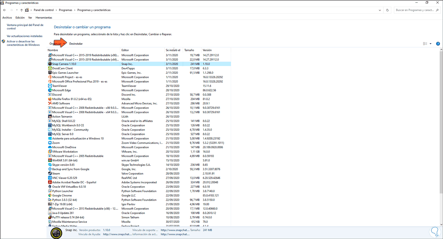Click the Mozilla Firefox program icon
This screenshot has height=239, width=443.
[50, 99]
